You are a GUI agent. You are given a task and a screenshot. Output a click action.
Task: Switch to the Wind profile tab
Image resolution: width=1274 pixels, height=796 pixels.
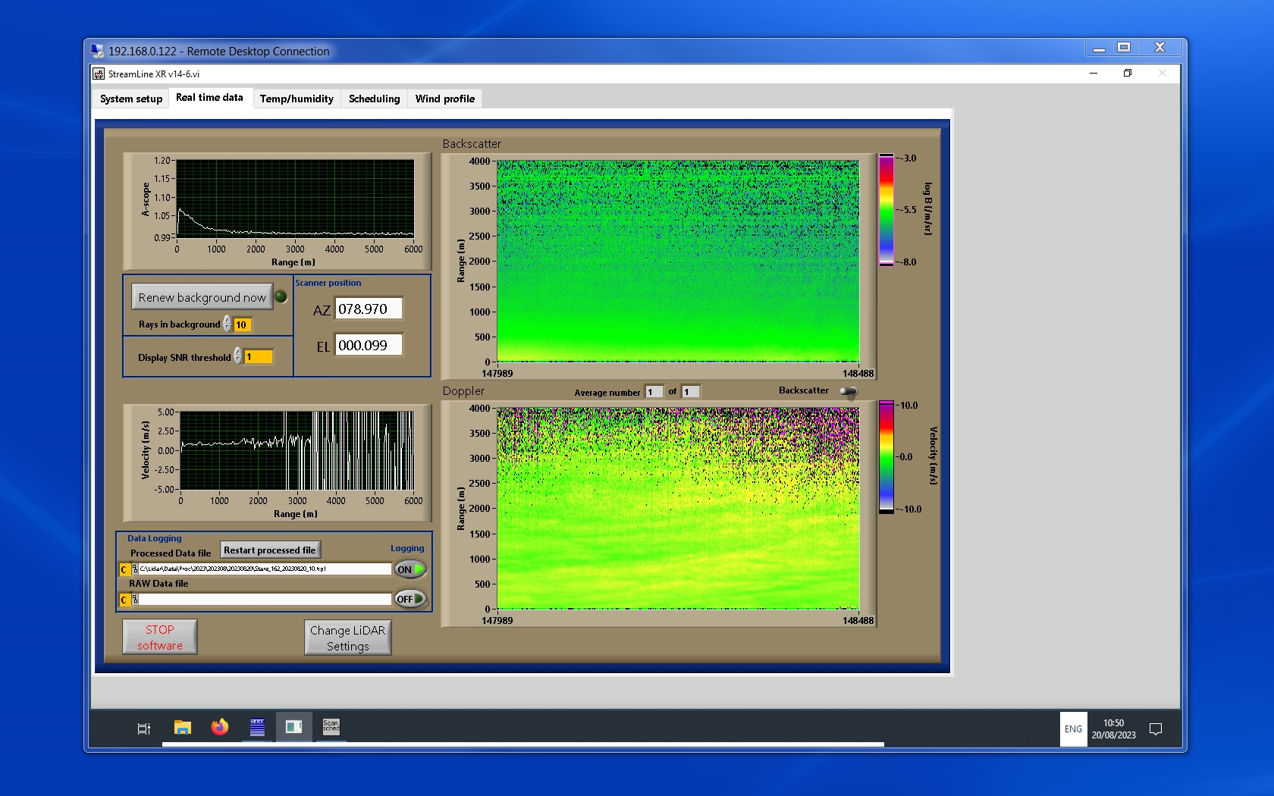click(444, 99)
